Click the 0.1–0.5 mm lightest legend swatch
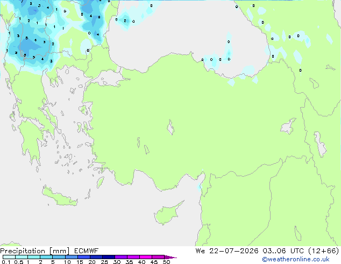The image size is (341, 264). [9, 257]
